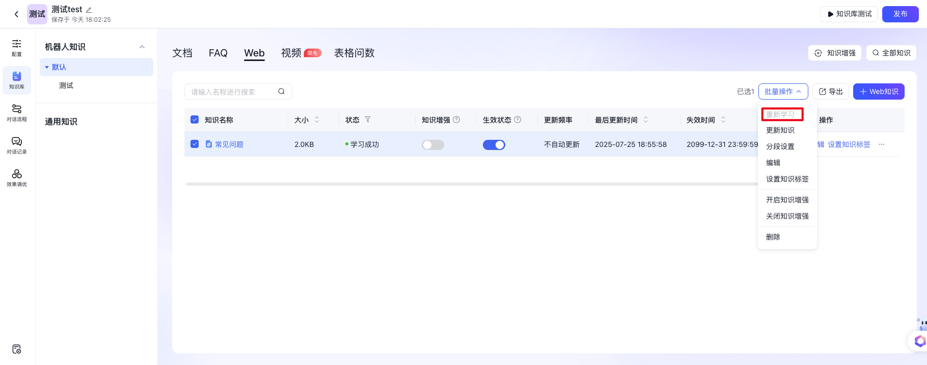Viewport: 927px width, 365px height.
Task: Click the back arrow icon
Action: coord(16,14)
